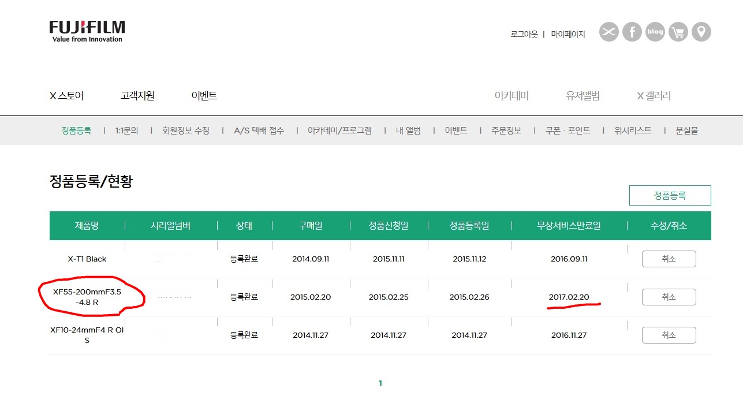Screen dimensions: 743x418
Task: Cancel the X-T1 Black registration
Action: (x=669, y=259)
